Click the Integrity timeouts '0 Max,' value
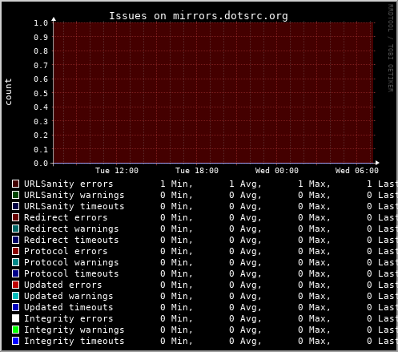Image resolution: width=398 pixels, height=352 pixels. (x=314, y=341)
